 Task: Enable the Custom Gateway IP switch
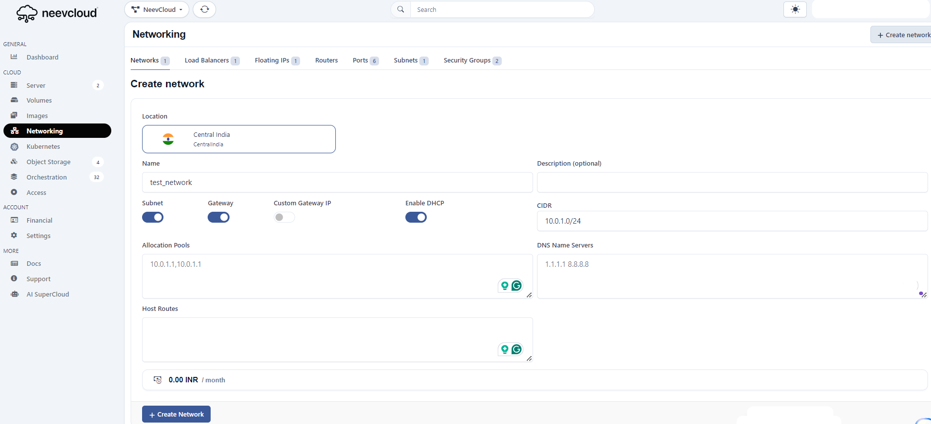coord(284,218)
